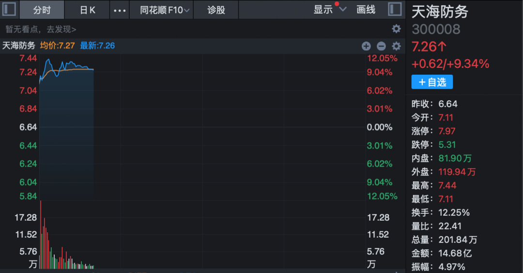The image size is (523, 273).
Task: Open settings gear beside news prompt
Action: coord(396,29)
